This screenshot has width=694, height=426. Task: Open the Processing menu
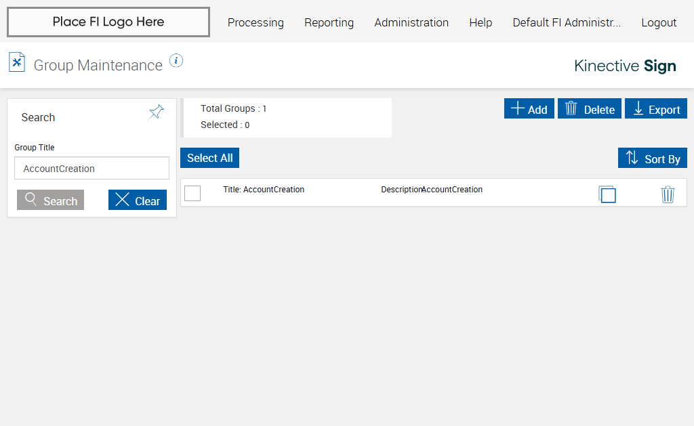point(256,23)
